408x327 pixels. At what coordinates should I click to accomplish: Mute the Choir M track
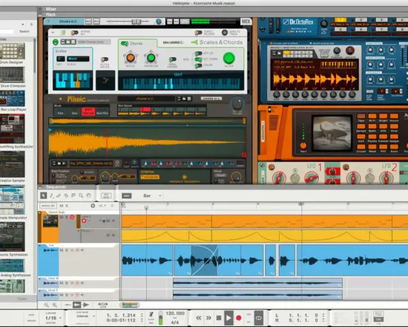(62, 283)
